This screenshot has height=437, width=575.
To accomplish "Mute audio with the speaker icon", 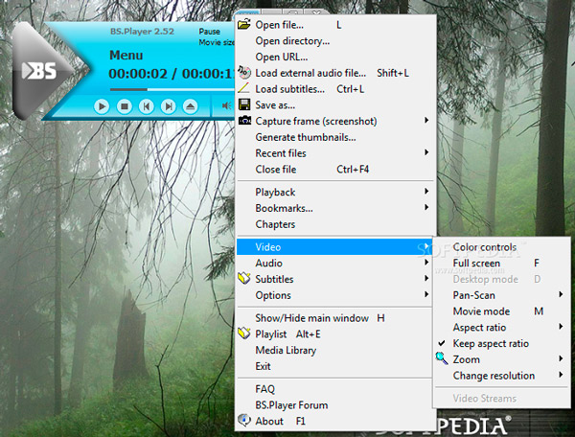I will pos(225,105).
